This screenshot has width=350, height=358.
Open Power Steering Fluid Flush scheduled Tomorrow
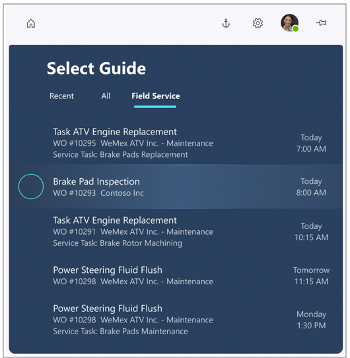coord(176,276)
